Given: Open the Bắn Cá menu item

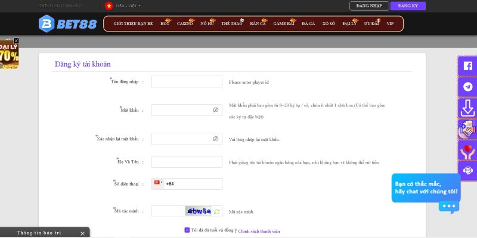Looking at the screenshot, I should [258, 24].
